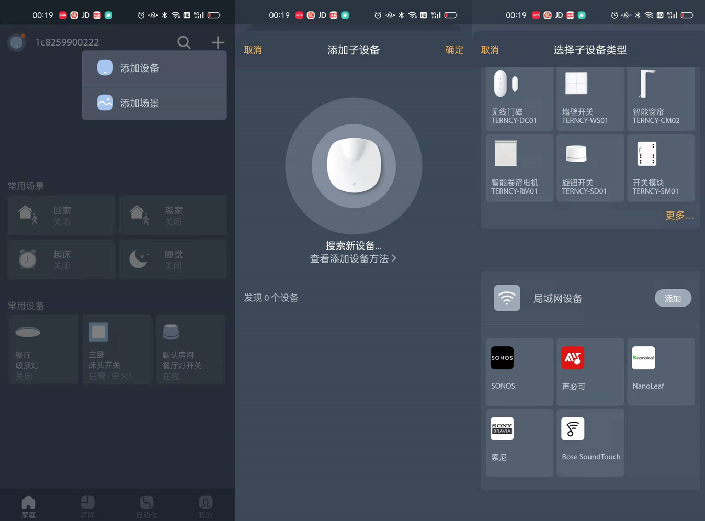
Task: Open the user avatar next to 1c8259900222
Action: (x=17, y=42)
